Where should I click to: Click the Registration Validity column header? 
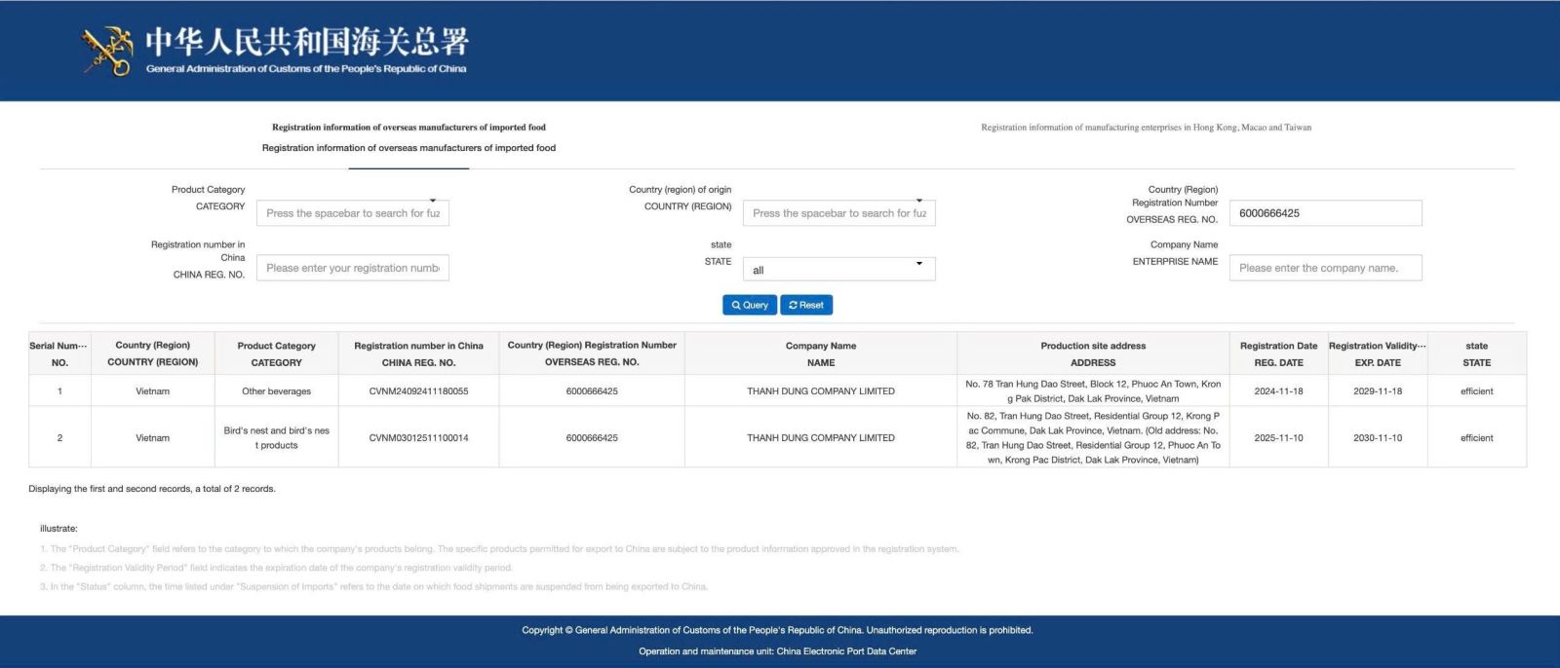tap(1378, 353)
